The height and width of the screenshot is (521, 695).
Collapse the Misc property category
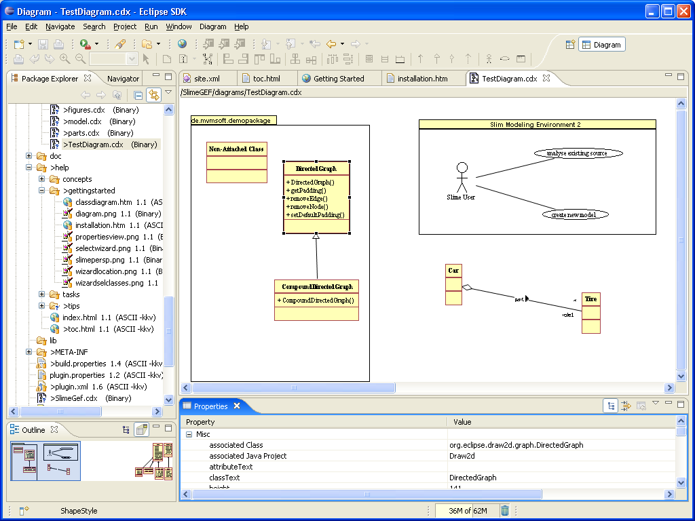click(x=189, y=435)
